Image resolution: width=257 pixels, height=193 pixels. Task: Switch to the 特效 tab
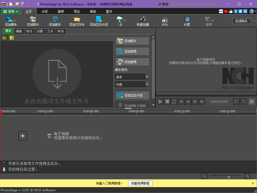pyautogui.click(x=29, y=31)
